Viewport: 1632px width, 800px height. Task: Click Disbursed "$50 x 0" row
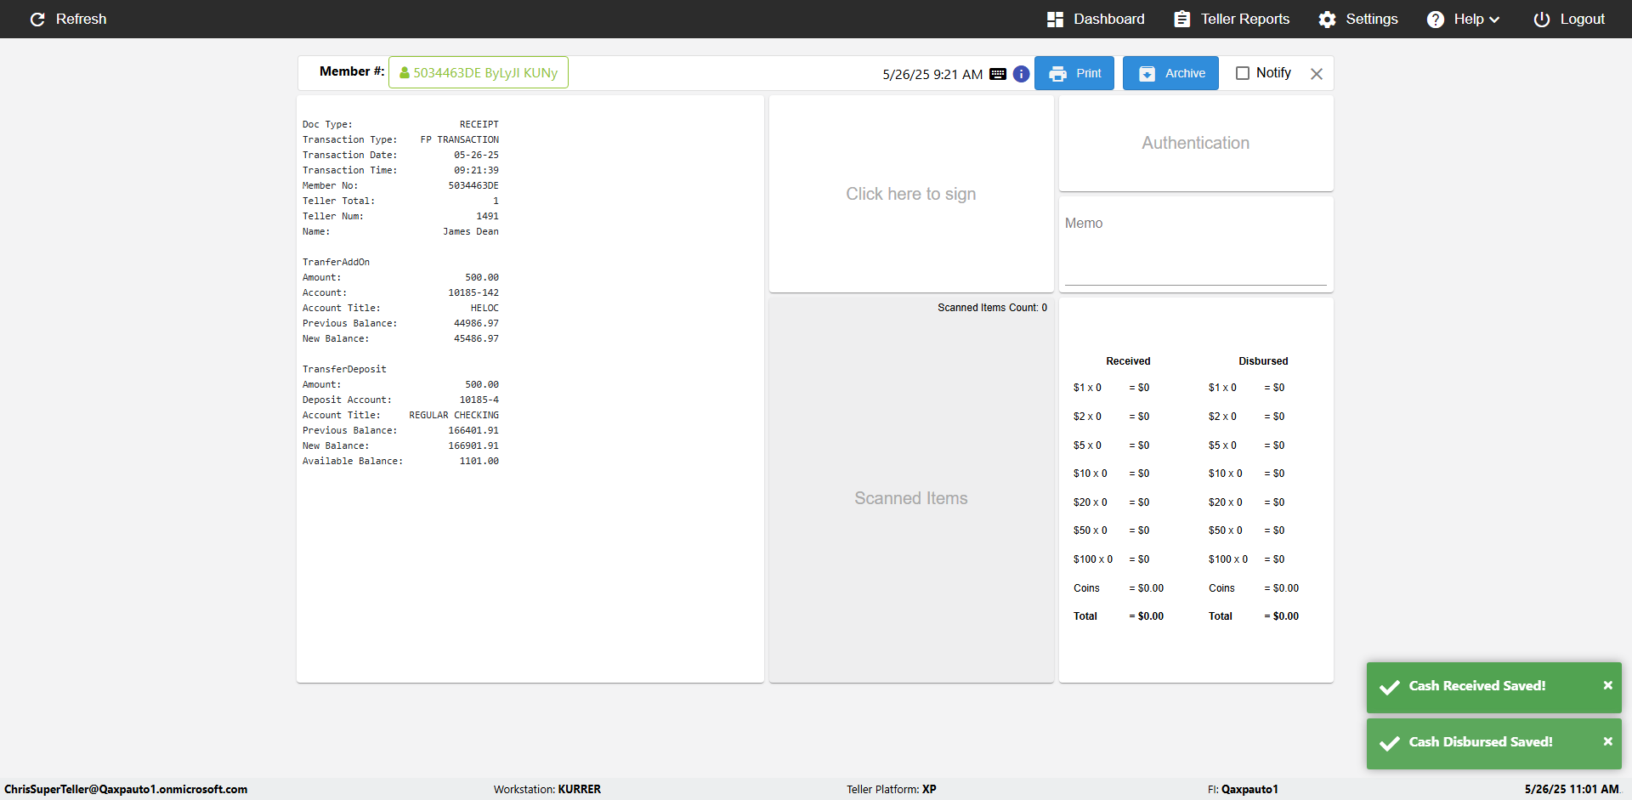tap(1246, 530)
